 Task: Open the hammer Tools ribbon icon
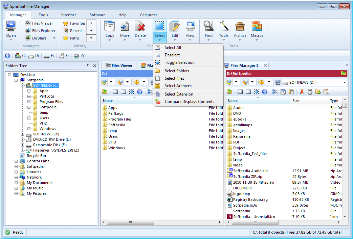click(224, 31)
